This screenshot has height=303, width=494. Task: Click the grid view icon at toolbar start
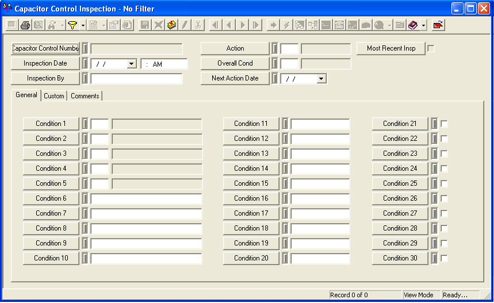click(12, 25)
